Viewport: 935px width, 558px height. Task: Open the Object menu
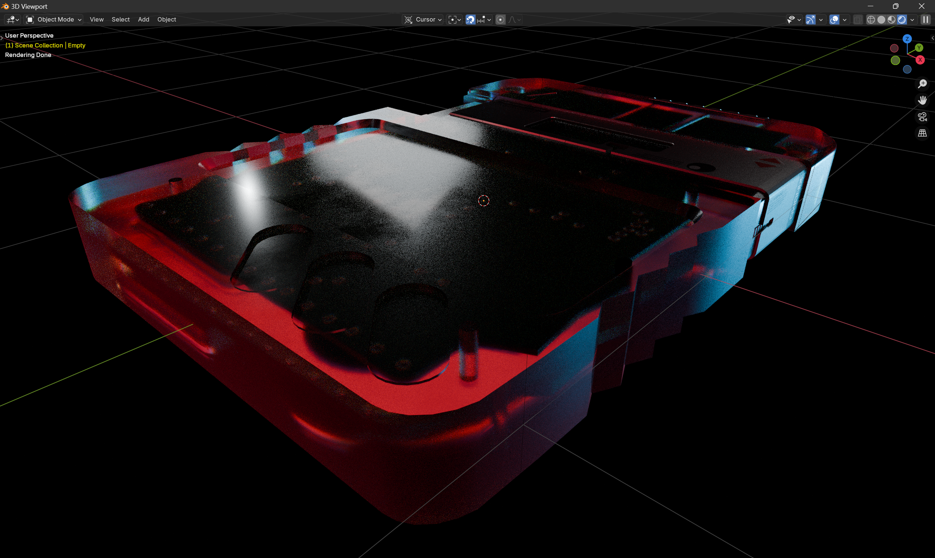pyautogui.click(x=167, y=20)
